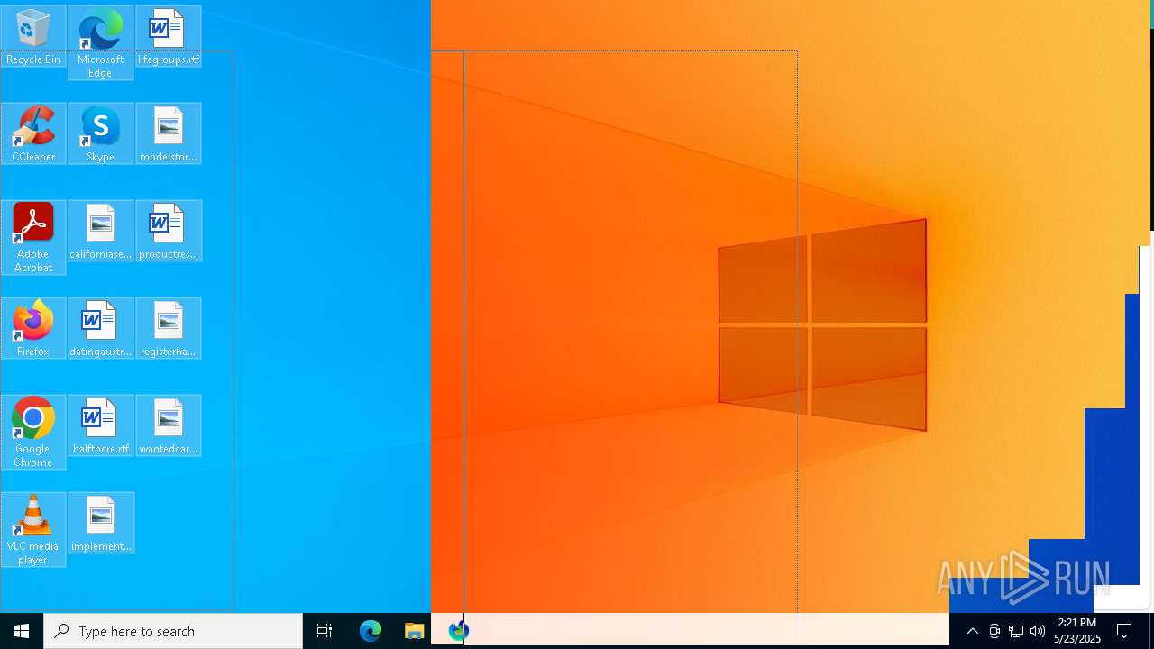This screenshot has width=1154, height=649.
Task: Select the productres... Word document icon
Action: click(x=169, y=231)
